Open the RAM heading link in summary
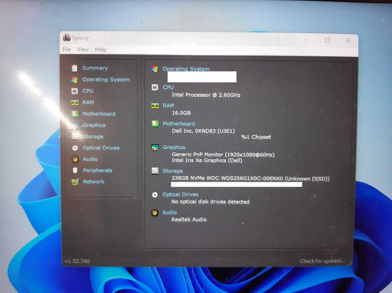 [168, 105]
